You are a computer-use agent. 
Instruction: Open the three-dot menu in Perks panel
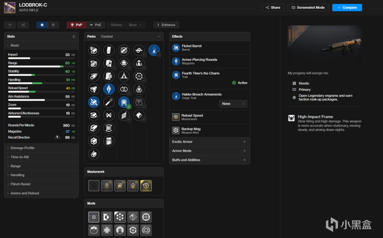click(x=159, y=36)
